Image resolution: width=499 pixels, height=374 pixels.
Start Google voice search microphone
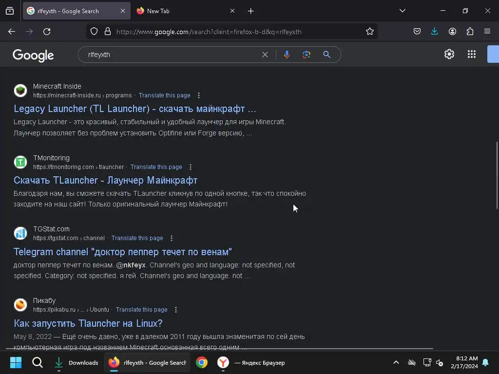tap(287, 55)
